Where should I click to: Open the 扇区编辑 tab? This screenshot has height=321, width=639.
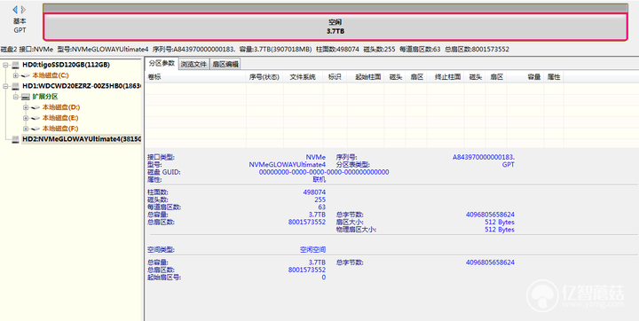[x=225, y=64]
